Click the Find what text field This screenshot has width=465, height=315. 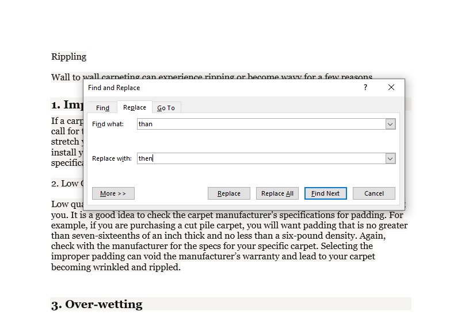pos(261,124)
